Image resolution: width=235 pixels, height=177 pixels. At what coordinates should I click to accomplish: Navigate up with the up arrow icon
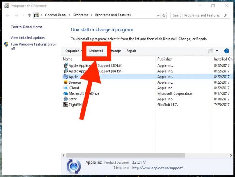pos(30,16)
